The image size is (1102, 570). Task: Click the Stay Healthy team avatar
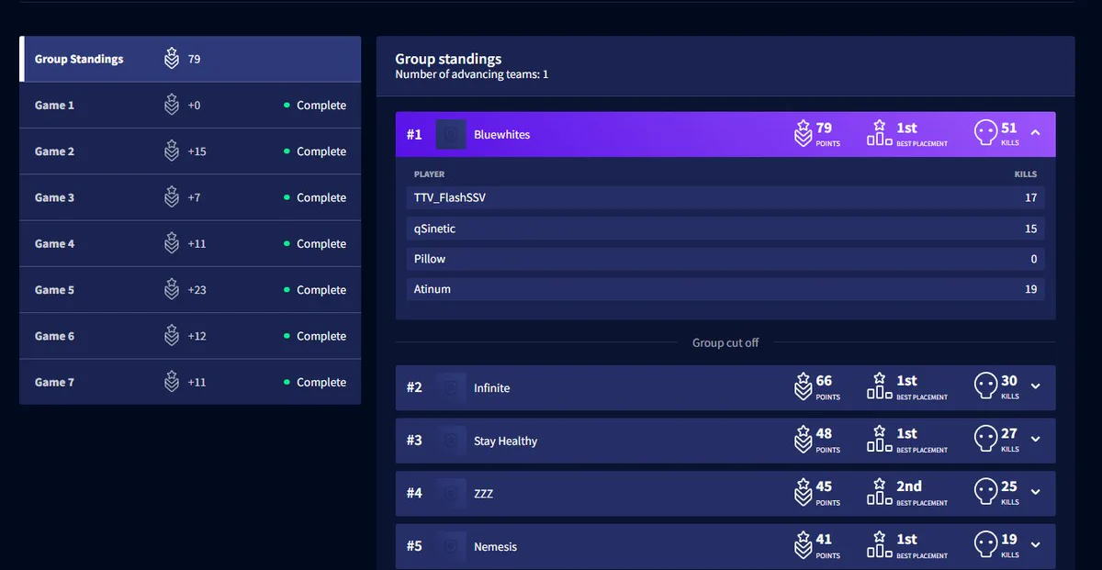pos(451,441)
